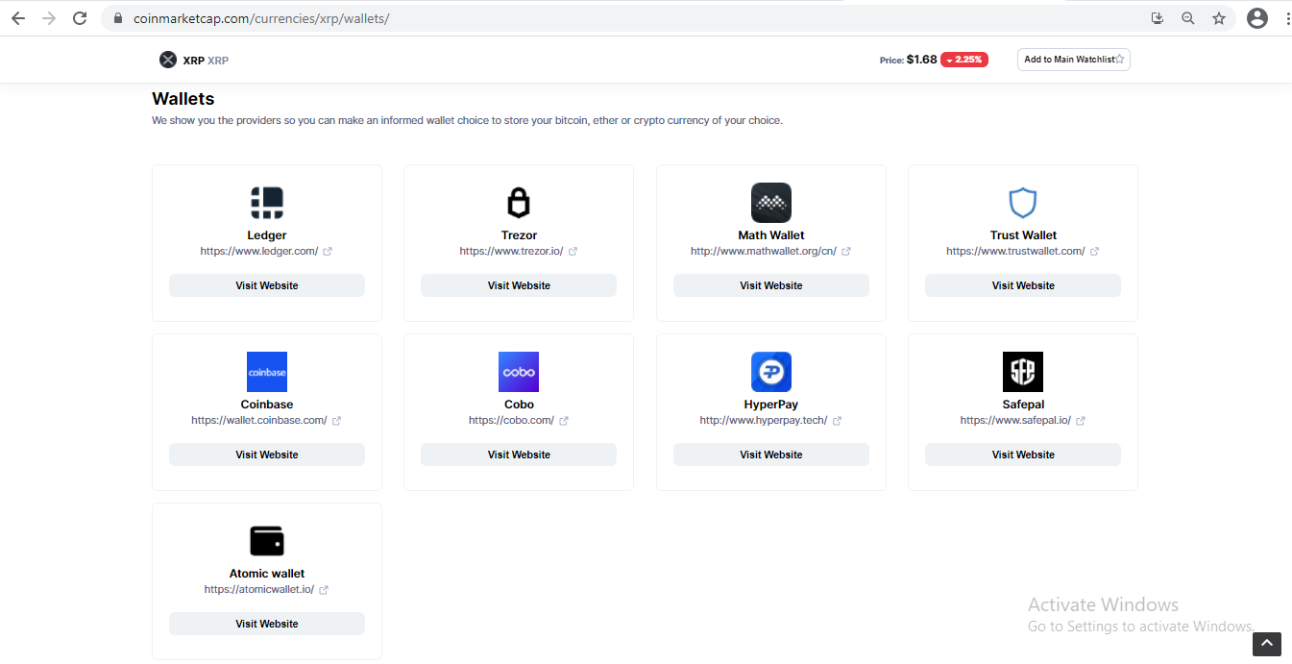Click Visit Website under Coinbase
Viewport: 1292px width, 664px height.
(x=267, y=455)
